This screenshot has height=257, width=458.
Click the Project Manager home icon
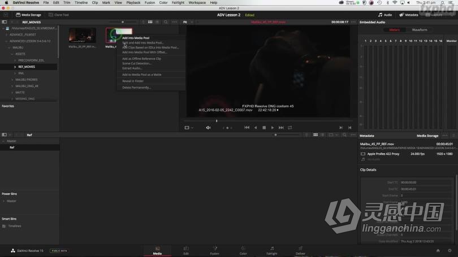(438, 250)
